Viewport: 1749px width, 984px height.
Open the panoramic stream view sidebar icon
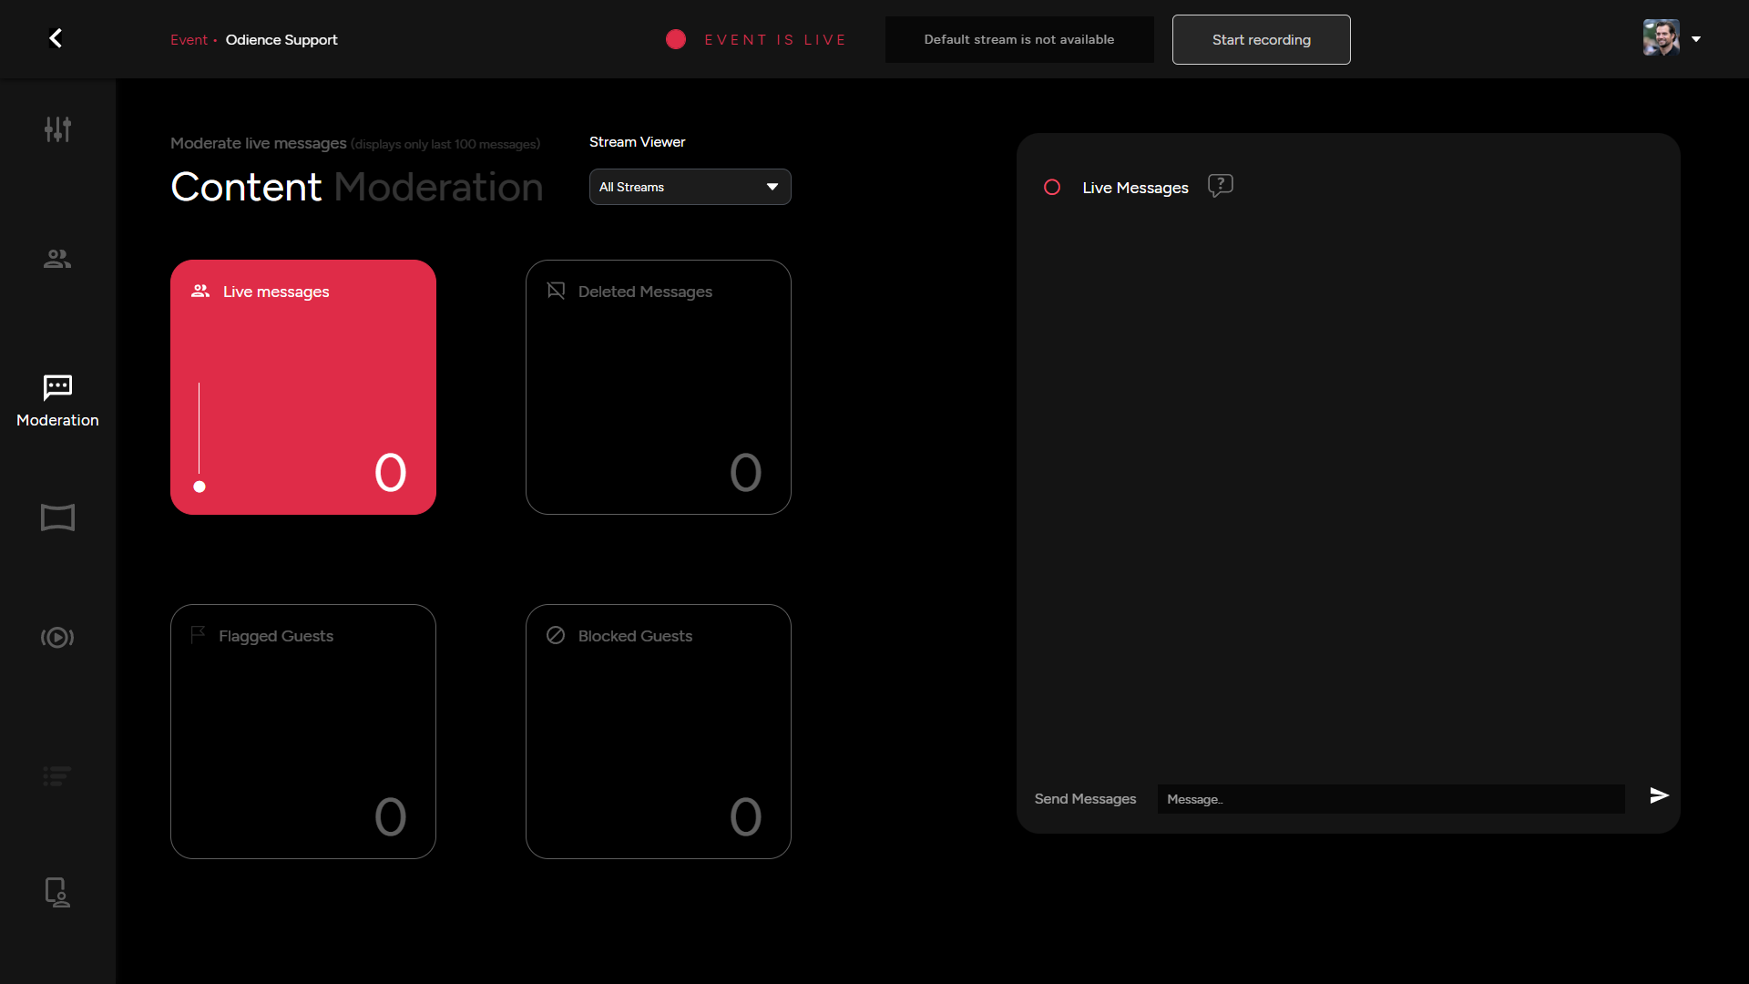[57, 518]
